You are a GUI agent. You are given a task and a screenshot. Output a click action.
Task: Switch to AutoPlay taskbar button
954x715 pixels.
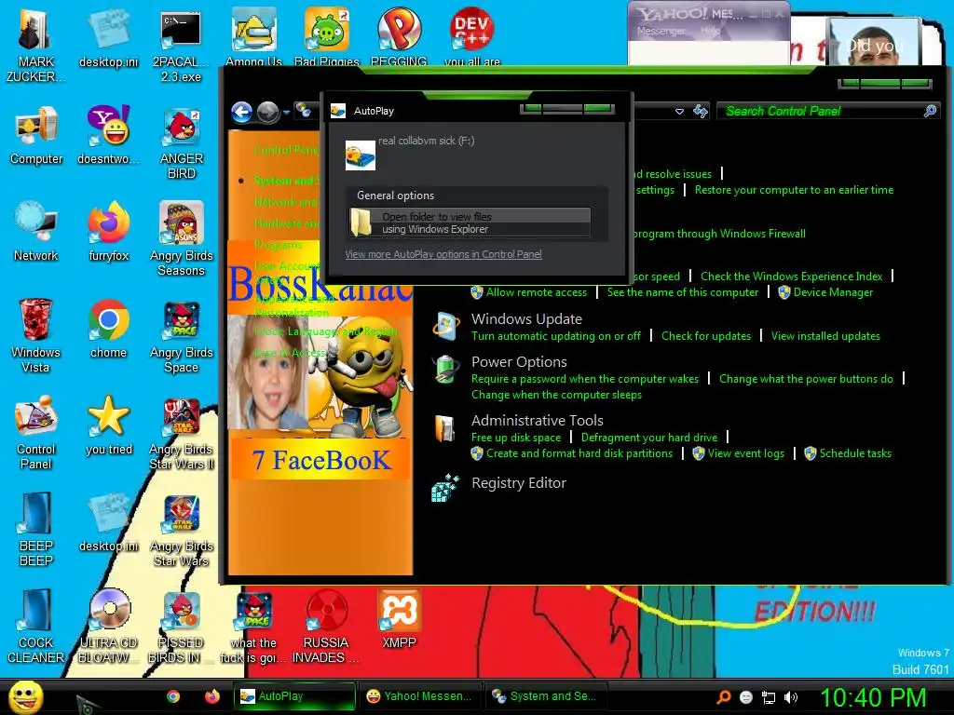[293, 696]
